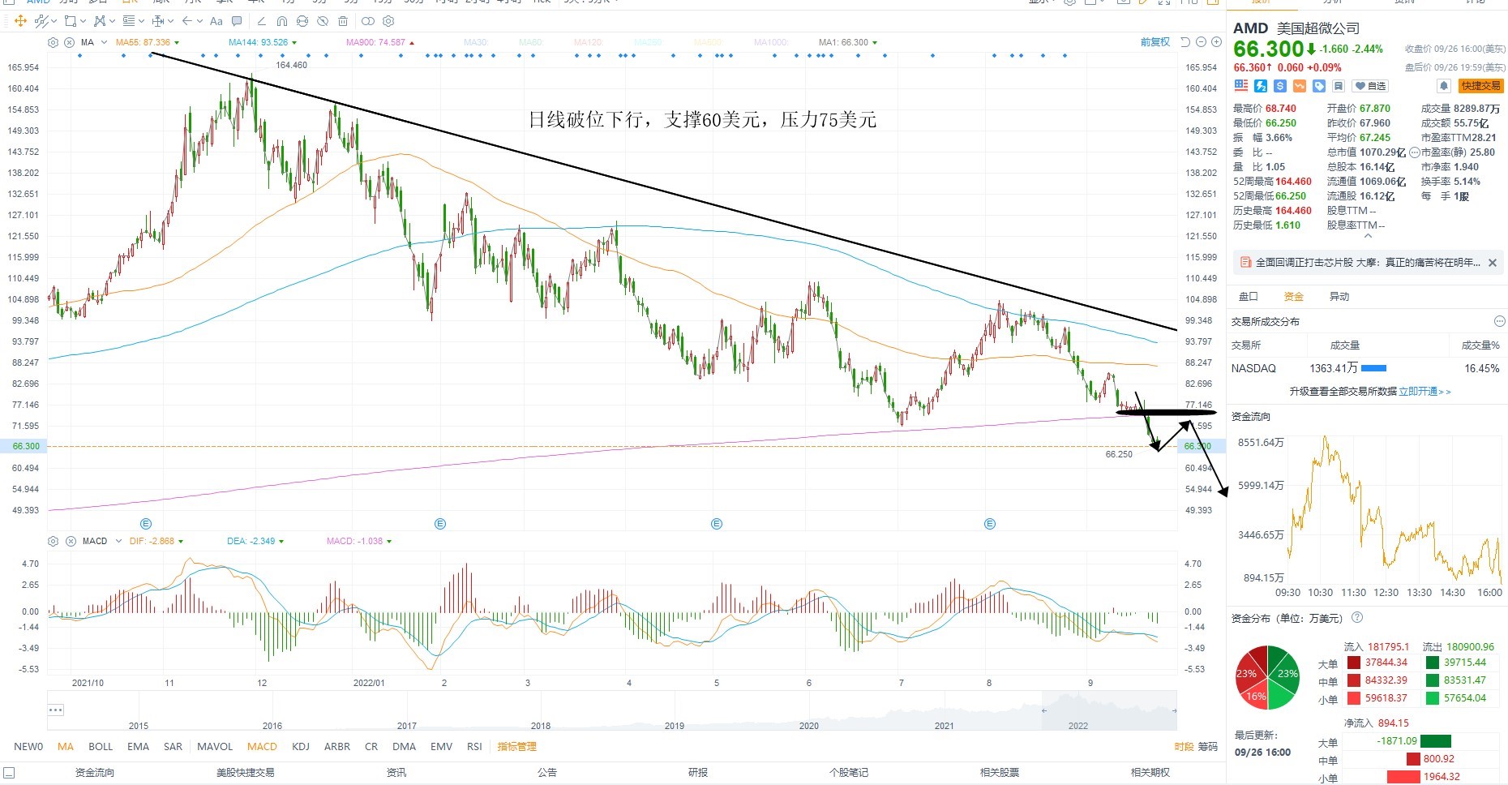Open the 异动 tab in right panel

coord(1339,297)
